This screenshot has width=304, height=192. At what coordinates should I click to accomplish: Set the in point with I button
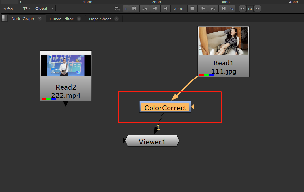(126, 9)
